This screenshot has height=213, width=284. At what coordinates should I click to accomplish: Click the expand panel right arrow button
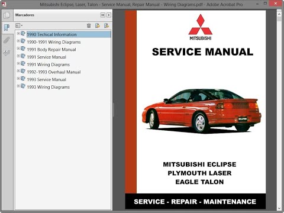pyautogui.click(x=109, y=15)
